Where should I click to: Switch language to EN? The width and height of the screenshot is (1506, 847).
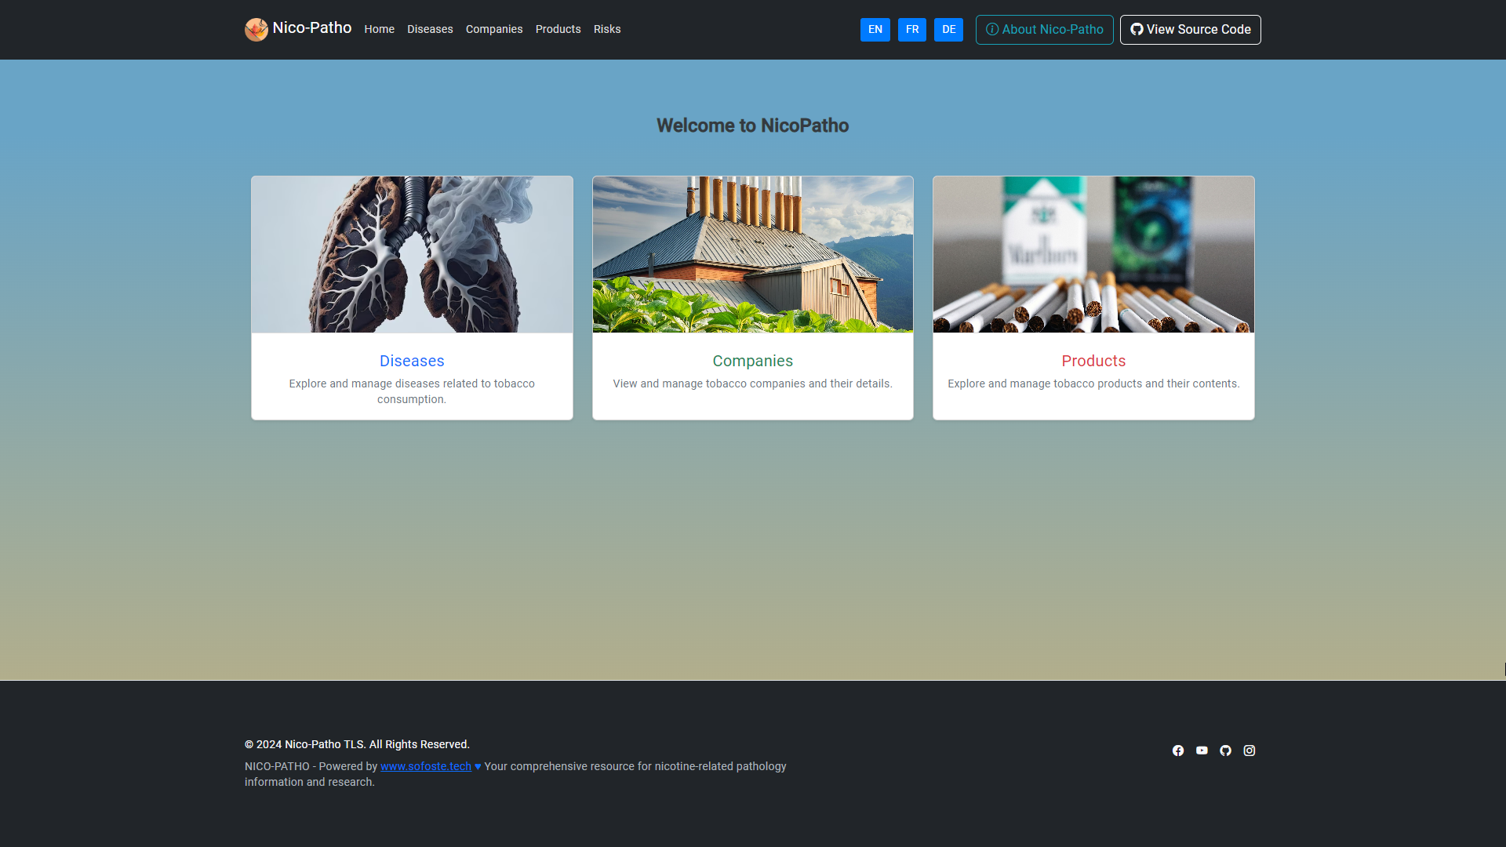click(x=875, y=30)
